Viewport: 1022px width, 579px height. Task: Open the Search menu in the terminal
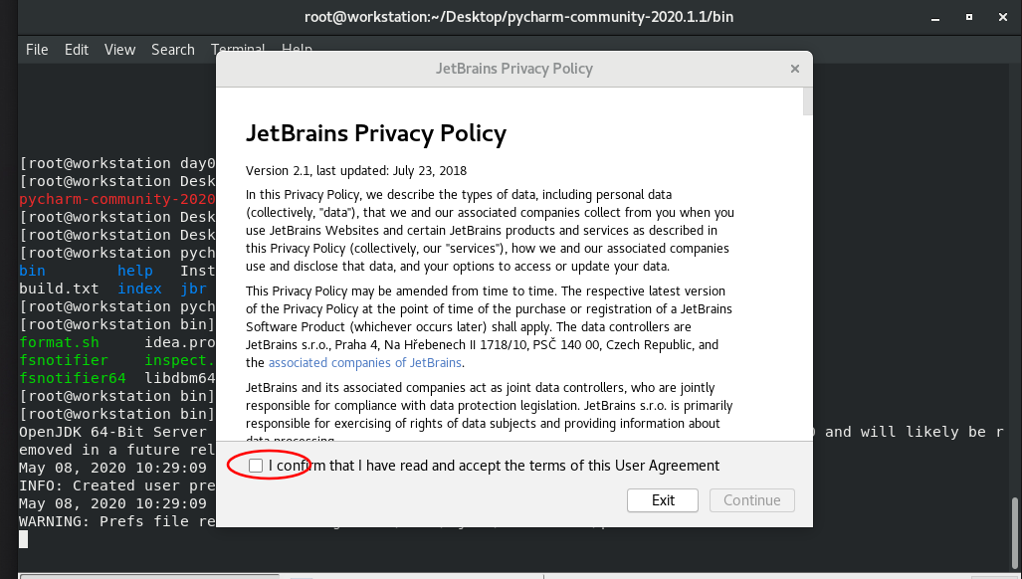coord(173,50)
